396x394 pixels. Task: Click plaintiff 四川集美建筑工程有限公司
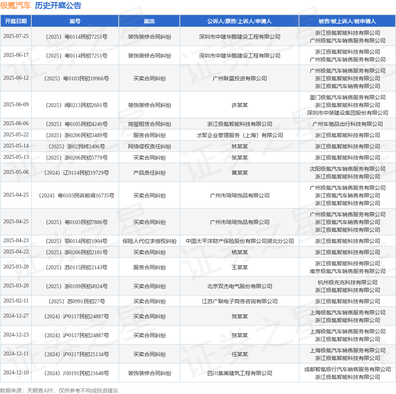click(x=240, y=373)
